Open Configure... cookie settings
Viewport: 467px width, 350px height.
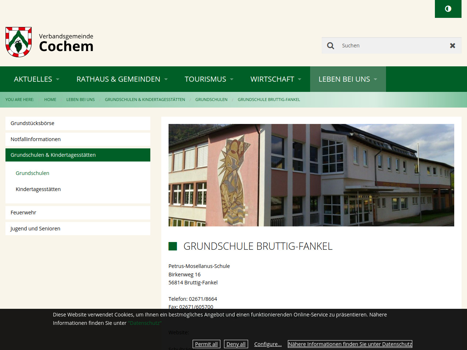point(268,344)
